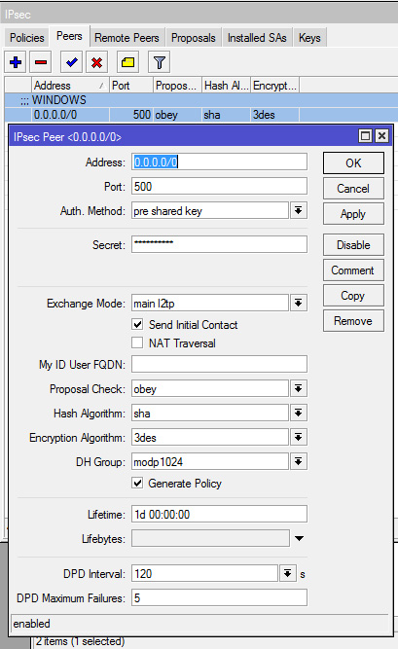Open the DH Group dropdown

pyautogui.click(x=298, y=461)
